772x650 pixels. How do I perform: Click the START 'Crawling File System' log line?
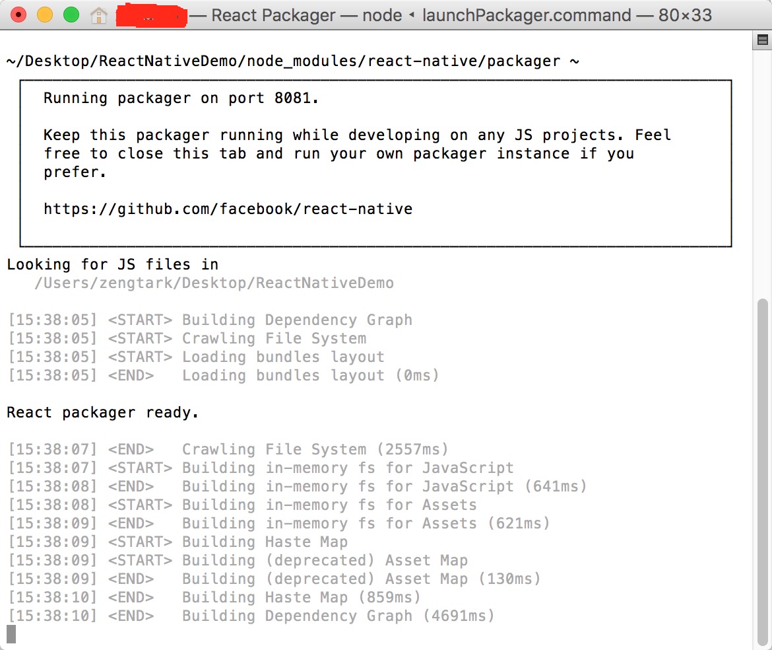click(x=187, y=339)
